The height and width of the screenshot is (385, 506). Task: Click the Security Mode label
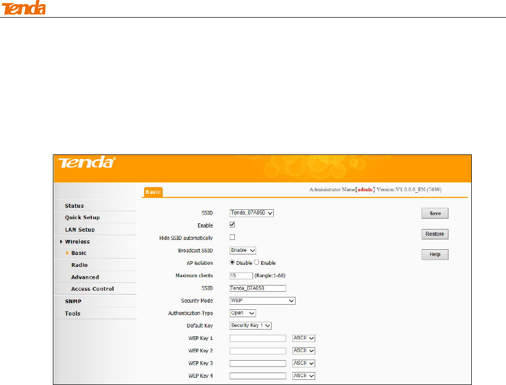[197, 301]
